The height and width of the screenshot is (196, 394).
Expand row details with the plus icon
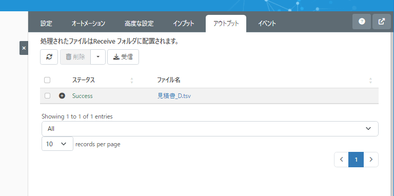pos(62,96)
